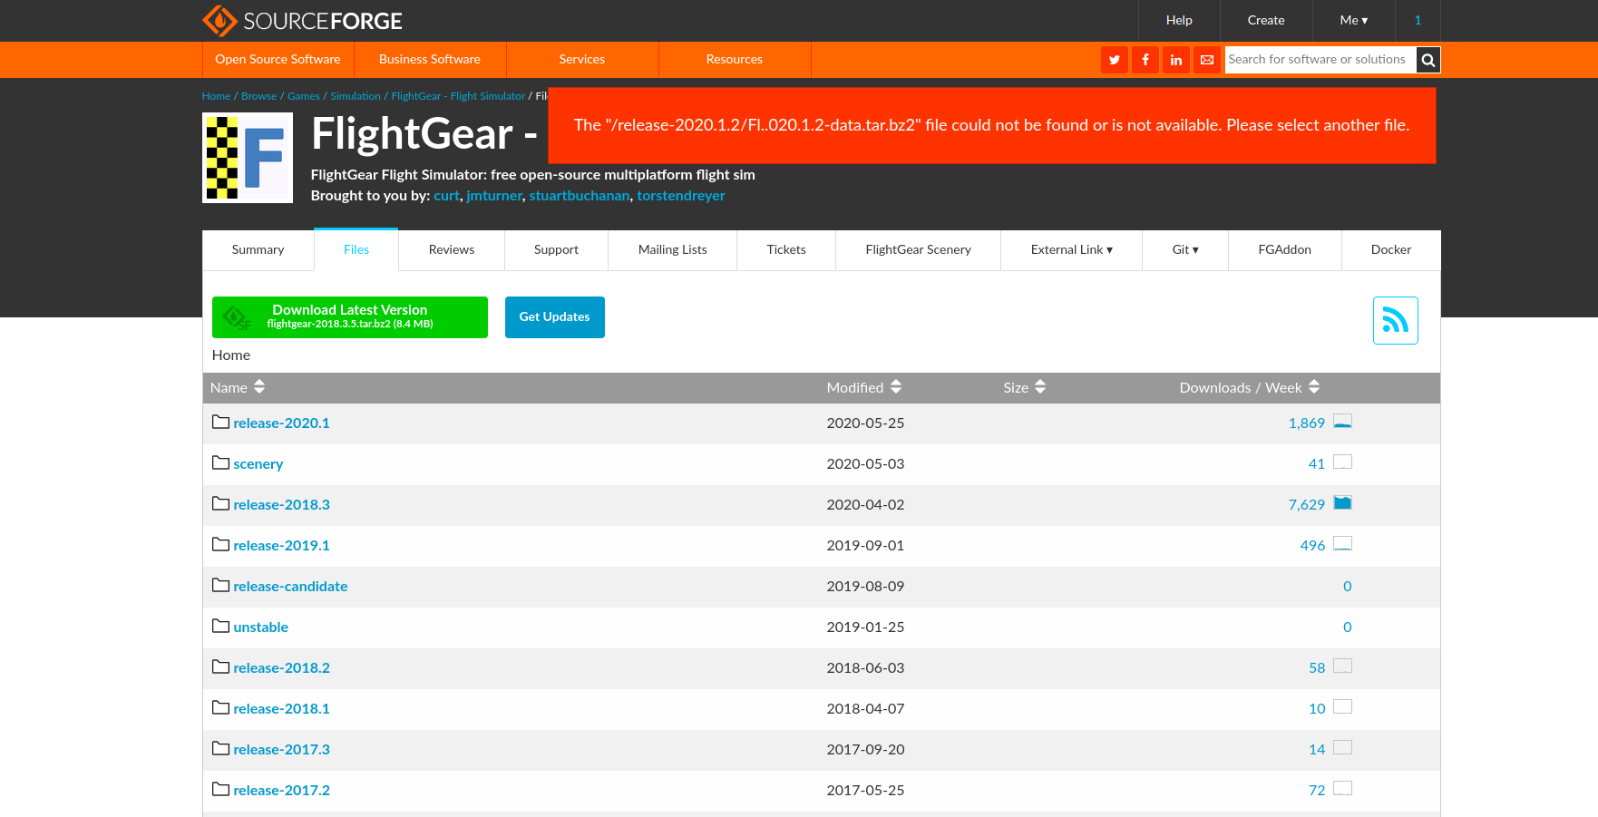Click folder icon for release-2017.2

point(220,789)
